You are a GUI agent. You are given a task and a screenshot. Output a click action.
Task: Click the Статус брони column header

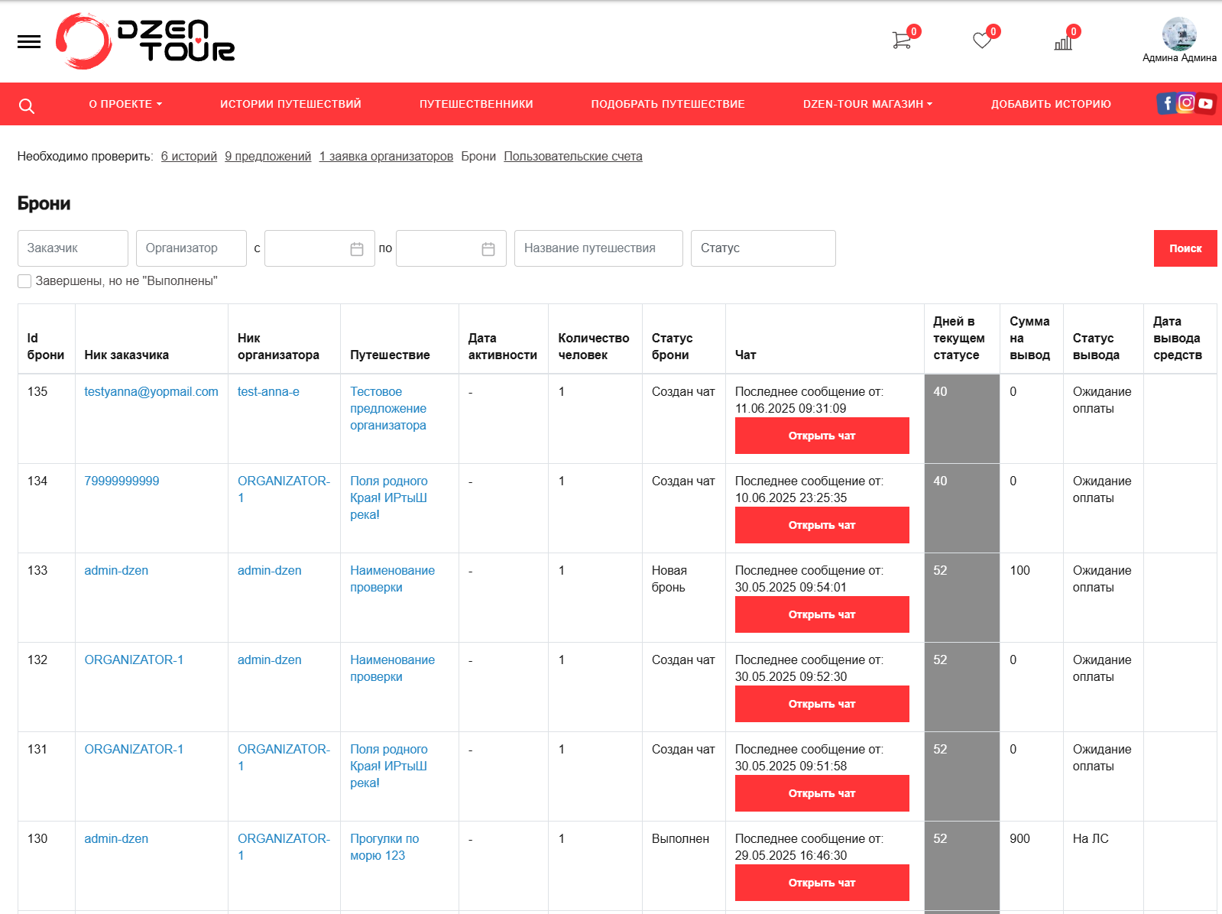tap(672, 346)
